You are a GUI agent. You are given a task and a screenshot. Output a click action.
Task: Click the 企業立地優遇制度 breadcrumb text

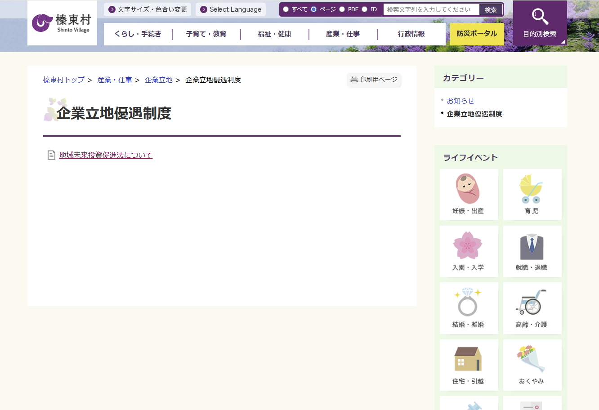pyautogui.click(x=213, y=80)
